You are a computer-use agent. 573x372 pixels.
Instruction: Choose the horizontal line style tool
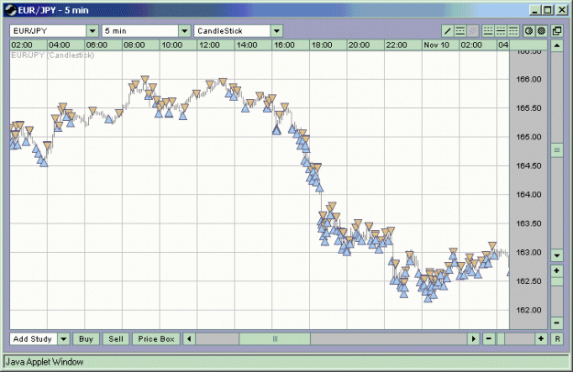pos(460,31)
